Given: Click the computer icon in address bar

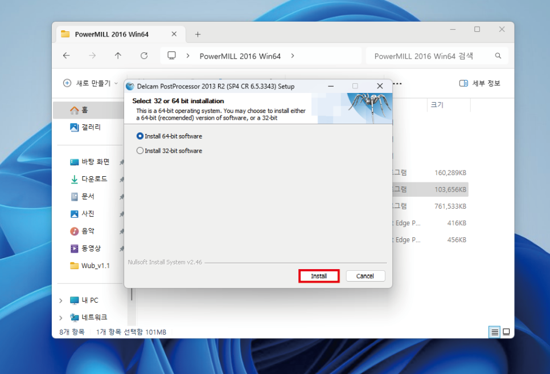Looking at the screenshot, I should click(x=171, y=55).
